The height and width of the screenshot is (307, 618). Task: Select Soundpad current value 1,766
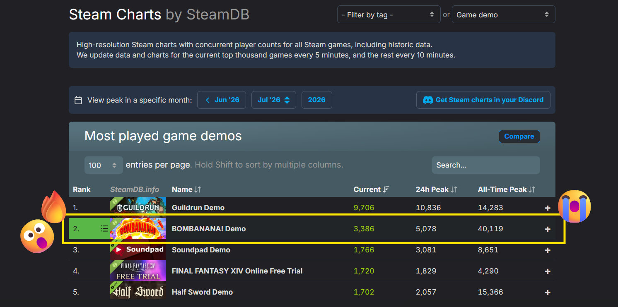click(x=364, y=250)
